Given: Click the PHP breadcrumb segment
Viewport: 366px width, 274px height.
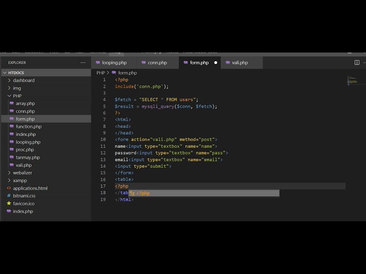Looking at the screenshot, I should 101,73.
